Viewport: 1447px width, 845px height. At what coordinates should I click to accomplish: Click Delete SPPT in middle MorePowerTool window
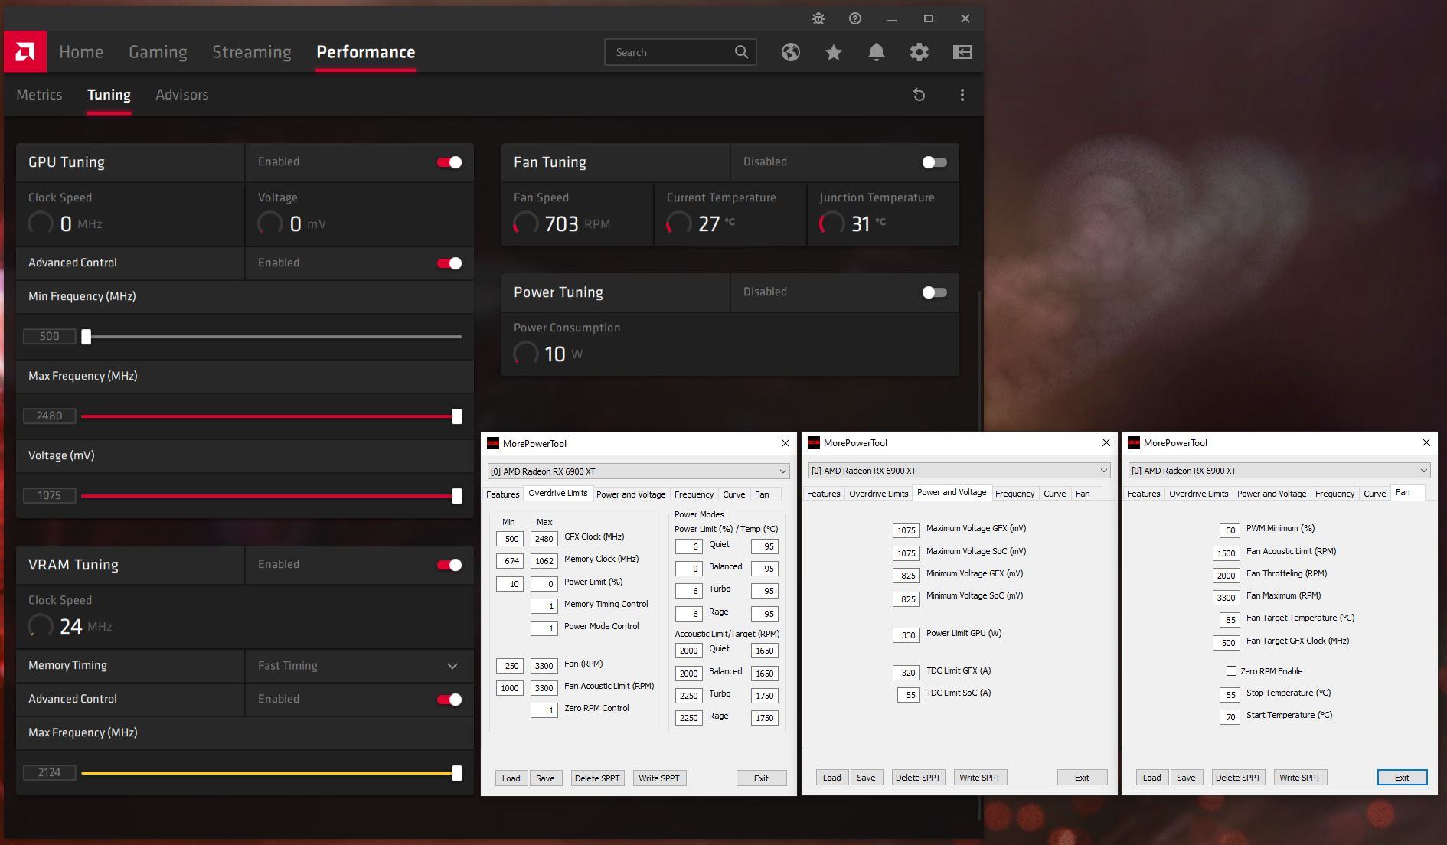coord(918,778)
